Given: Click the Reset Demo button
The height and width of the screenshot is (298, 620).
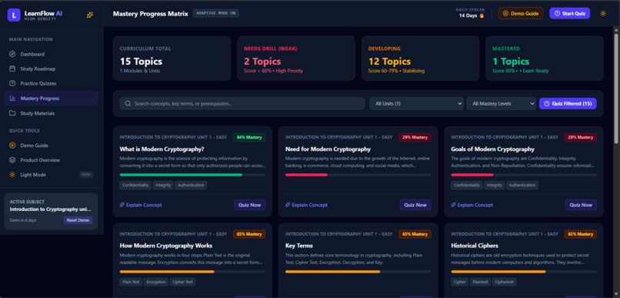Looking at the screenshot, I should click(78, 220).
